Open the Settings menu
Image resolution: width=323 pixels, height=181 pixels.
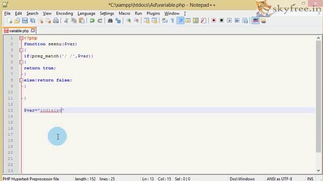(x=106, y=14)
